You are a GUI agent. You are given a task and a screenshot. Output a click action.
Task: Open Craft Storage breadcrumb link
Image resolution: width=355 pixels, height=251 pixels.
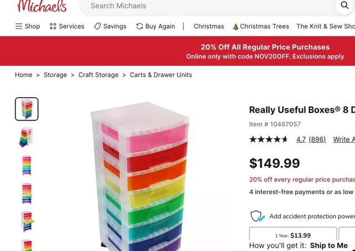click(x=98, y=75)
